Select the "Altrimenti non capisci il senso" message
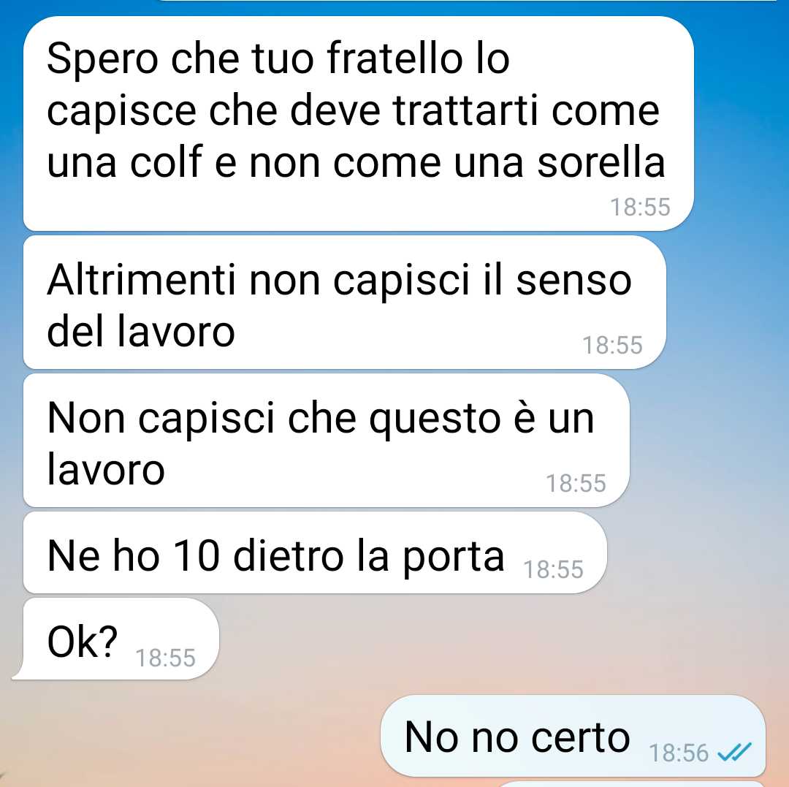 (345, 303)
